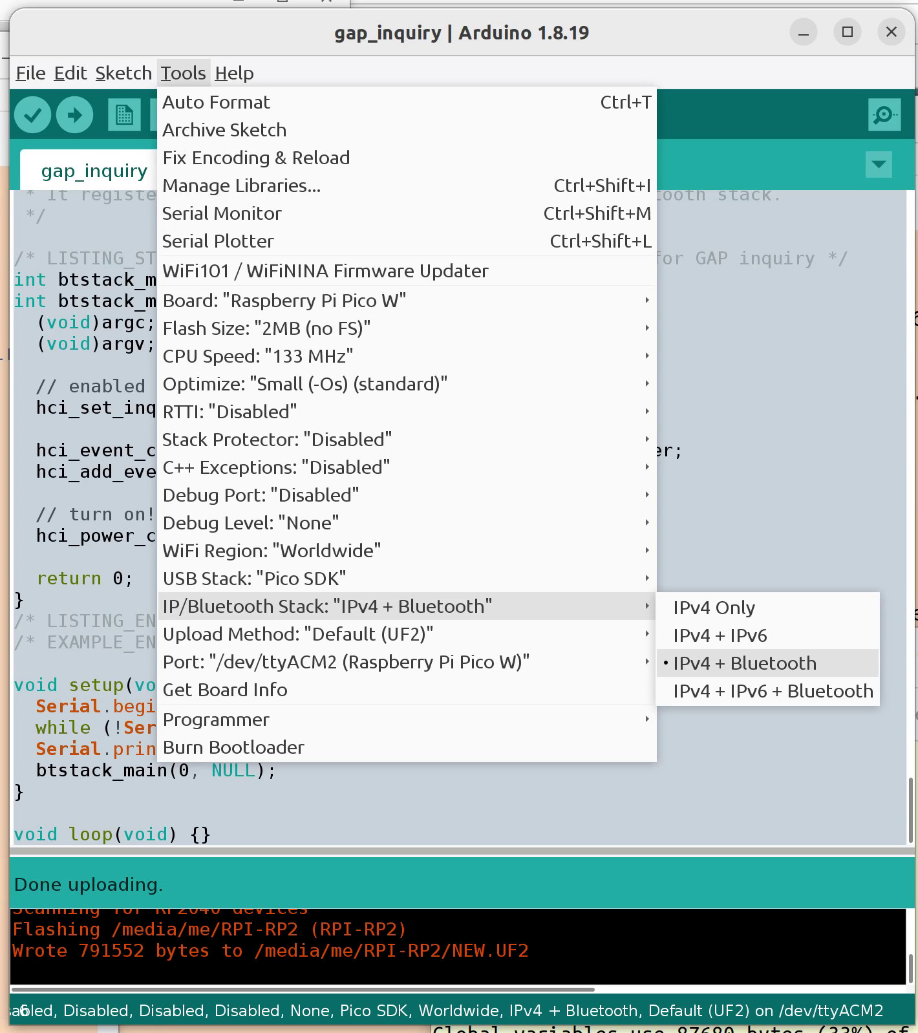Image resolution: width=918 pixels, height=1033 pixels.
Task: Select the checked IPv4 + Bluetooth option
Action: (767, 663)
